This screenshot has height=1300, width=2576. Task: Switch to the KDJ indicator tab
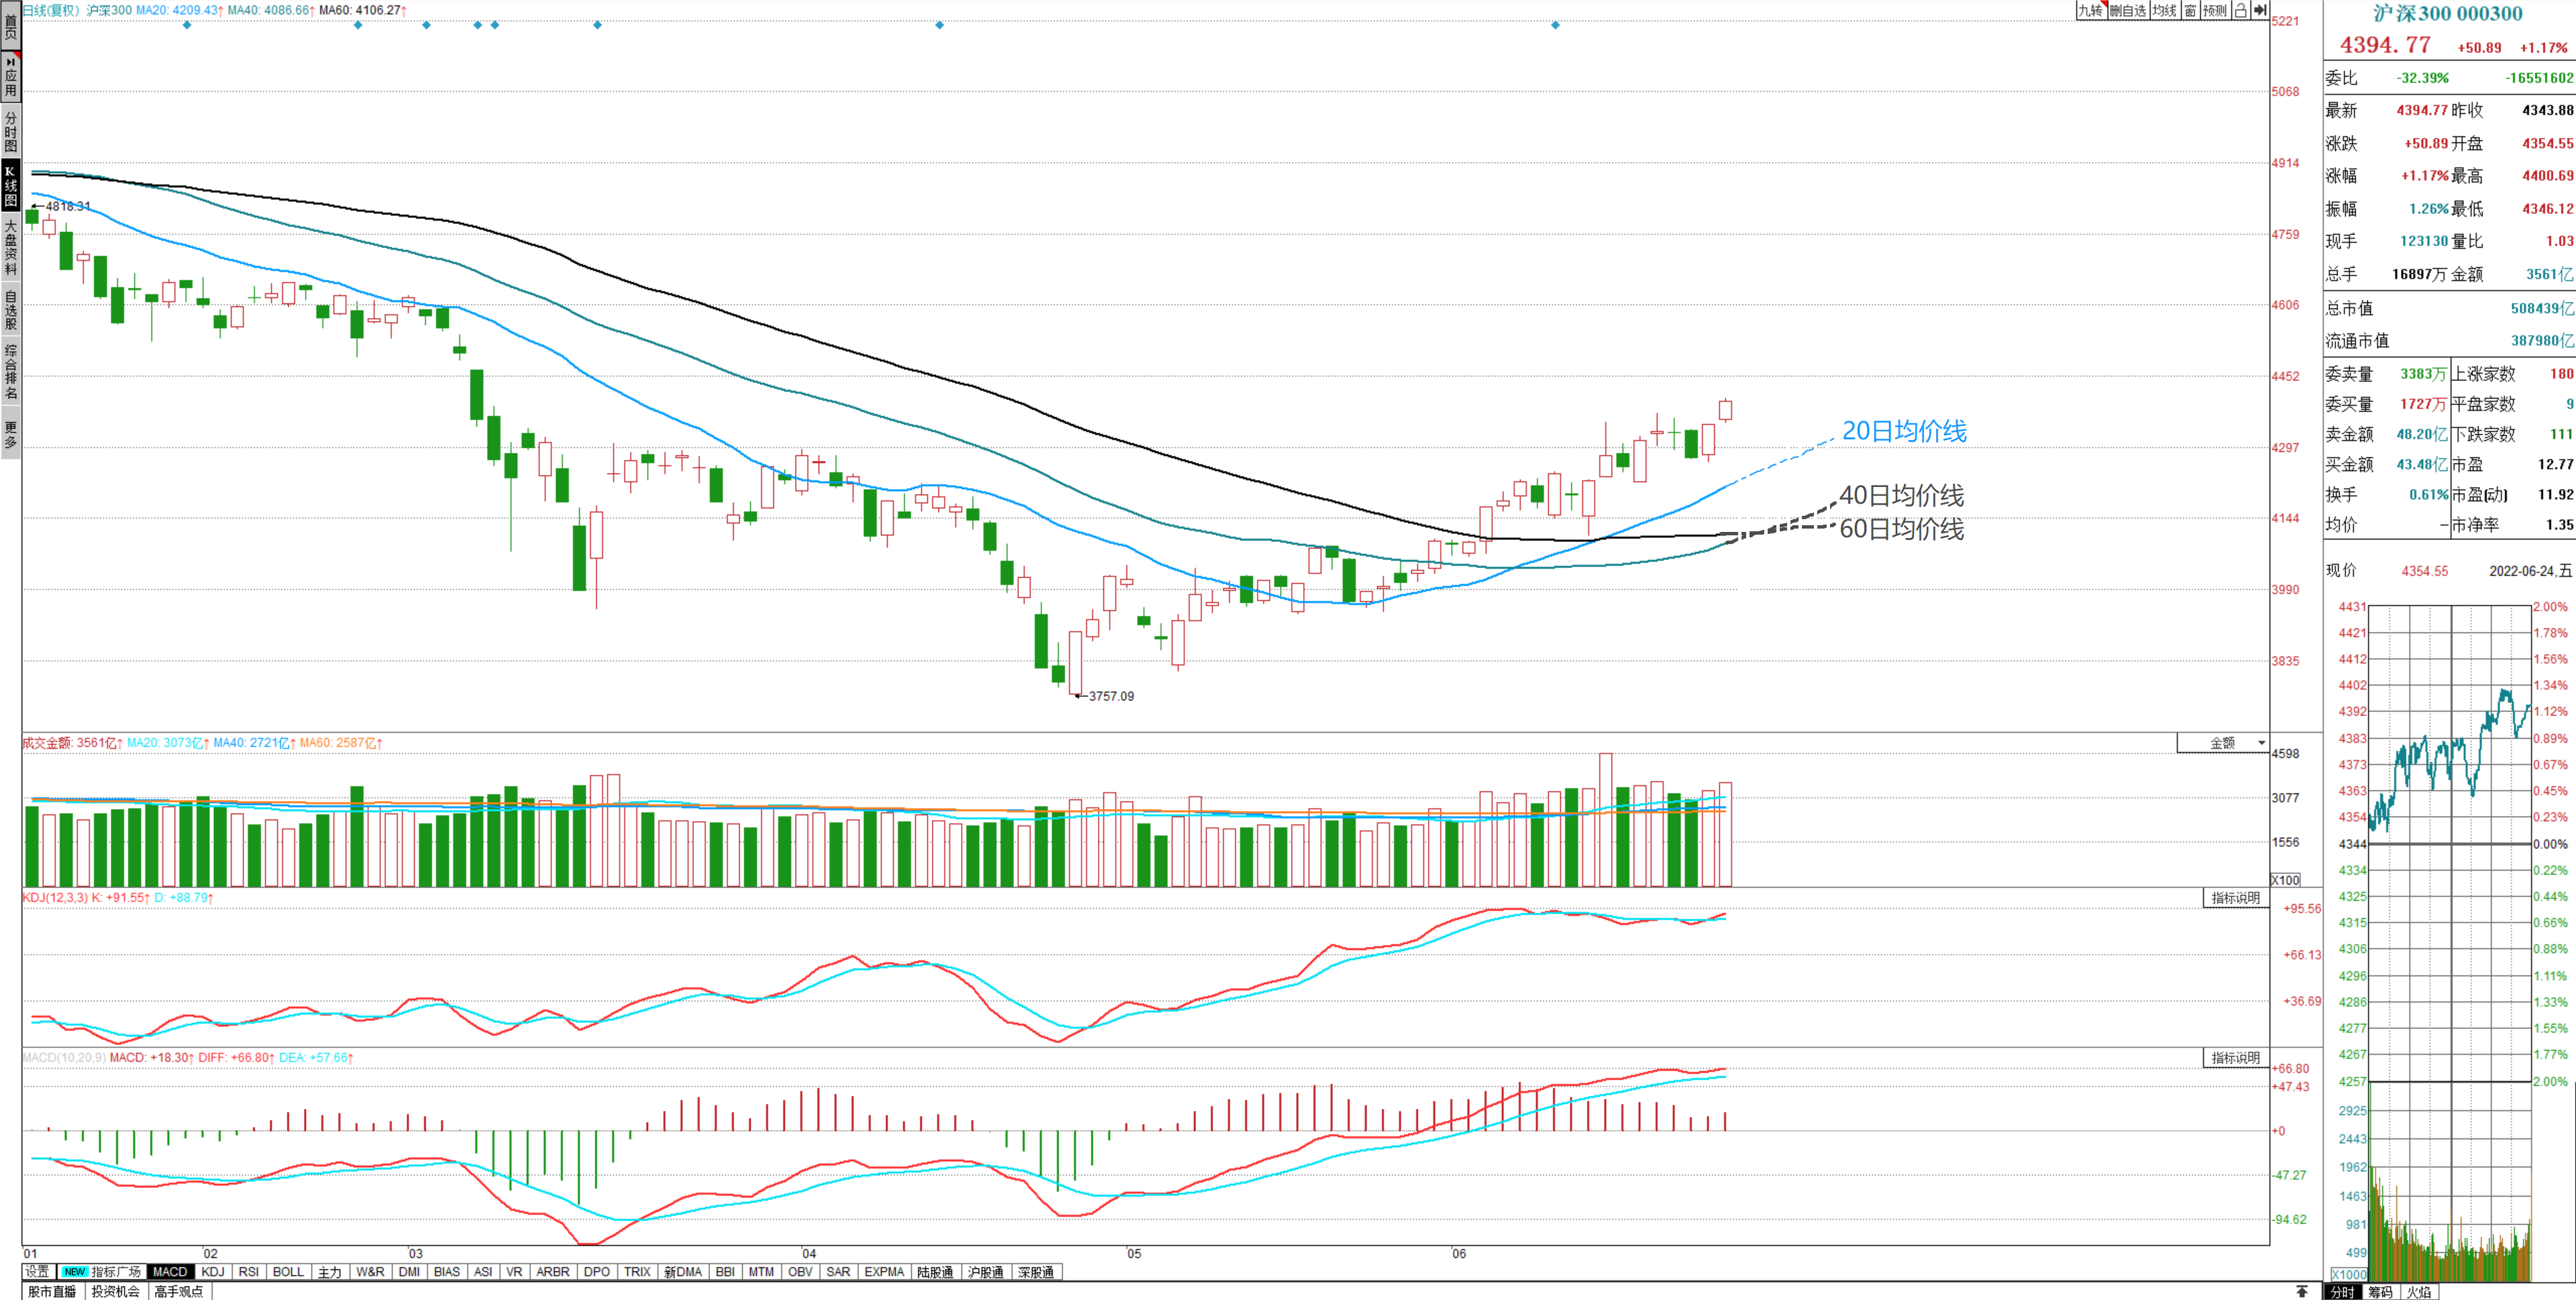click(x=212, y=1272)
